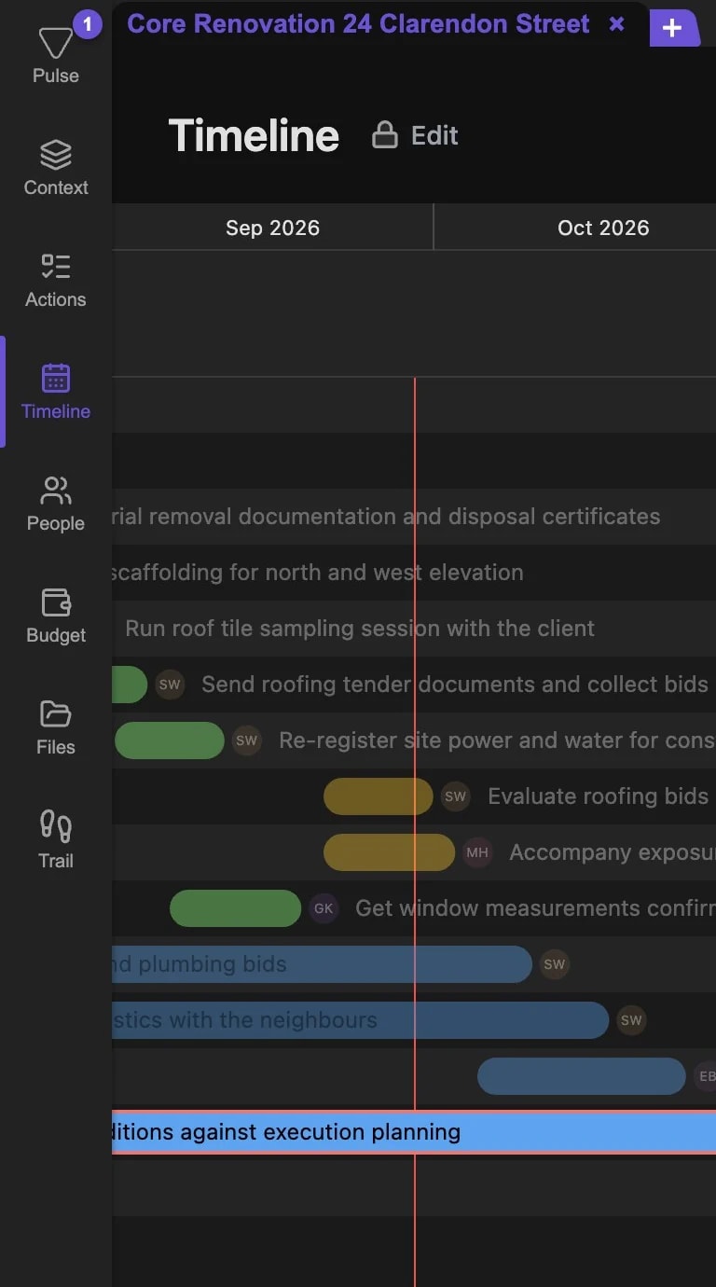
Task: Click the 'scaffolding for north and west elevation' task
Action: pyautogui.click(x=317, y=573)
